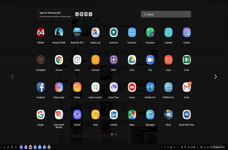Launch the Camera app
This screenshot has height=150, width=228.
[187, 32]
